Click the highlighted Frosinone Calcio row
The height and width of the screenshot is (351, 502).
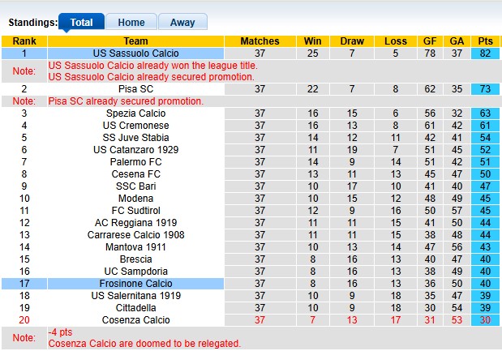pyautogui.click(x=135, y=284)
